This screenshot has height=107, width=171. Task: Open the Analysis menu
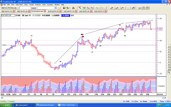click(x=38, y=5)
